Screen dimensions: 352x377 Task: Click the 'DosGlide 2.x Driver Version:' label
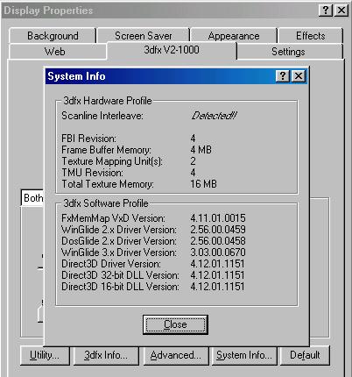coord(119,241)
